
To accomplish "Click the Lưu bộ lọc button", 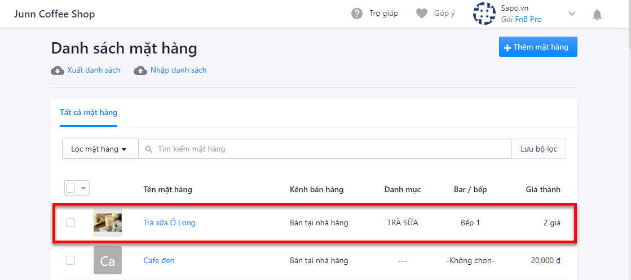I will [539, 149].
